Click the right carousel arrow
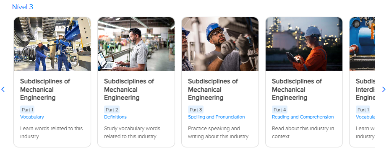Viewport: 389px width, 152px height. click(384, 89)
